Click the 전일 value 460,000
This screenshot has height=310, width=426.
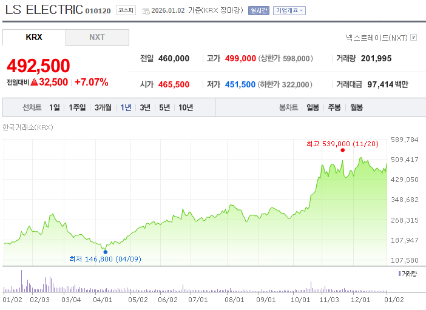click(174, 58)
